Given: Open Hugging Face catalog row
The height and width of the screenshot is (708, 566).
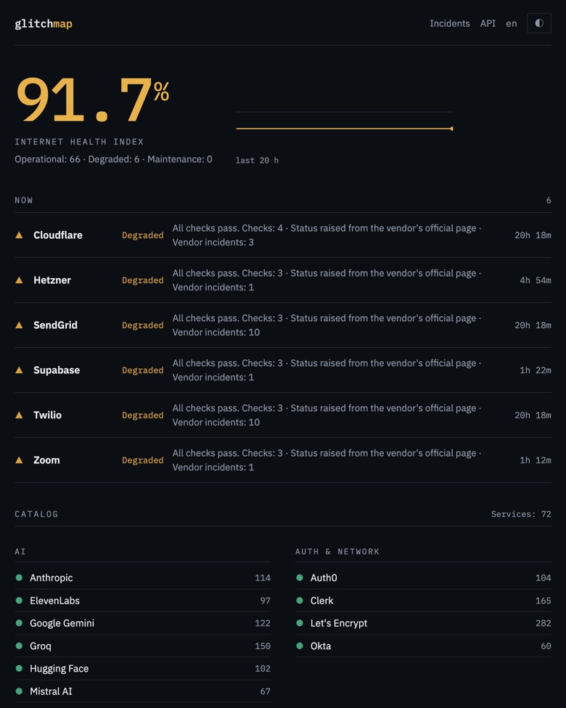Looking at the screenshot, I should click(143, 668).
